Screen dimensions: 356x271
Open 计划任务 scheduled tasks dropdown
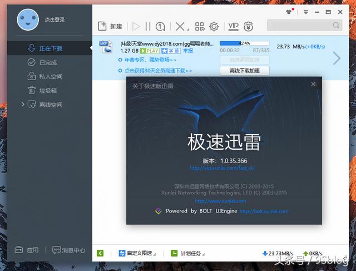(x=188, y=253)
